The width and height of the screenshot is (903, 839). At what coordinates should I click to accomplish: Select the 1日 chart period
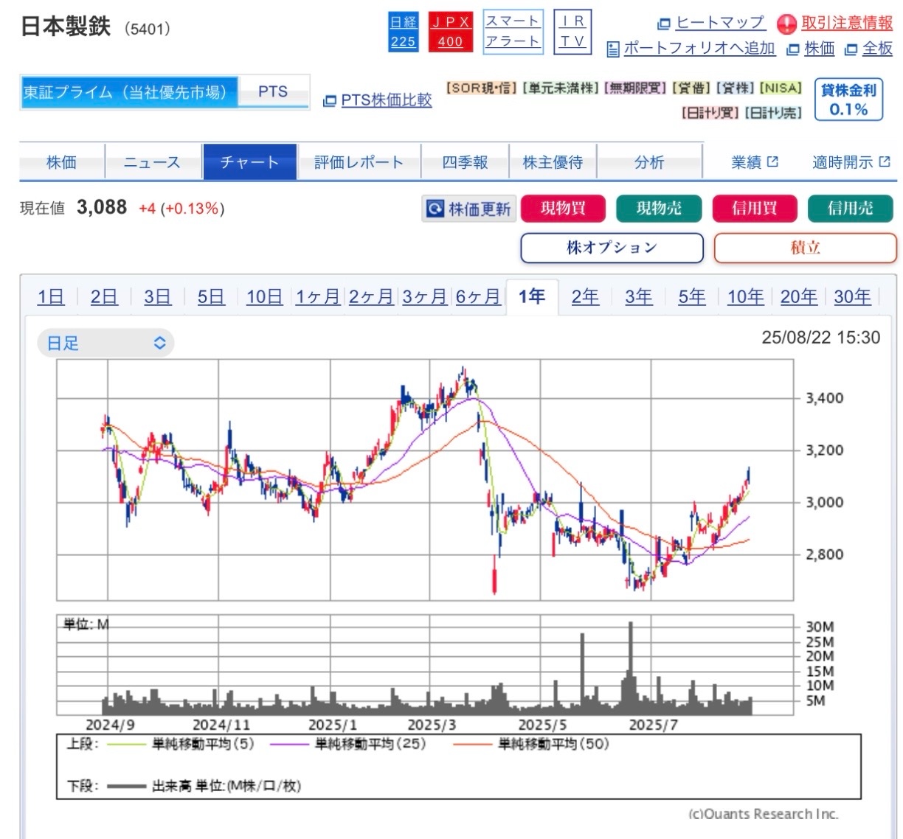click(51, 297)
